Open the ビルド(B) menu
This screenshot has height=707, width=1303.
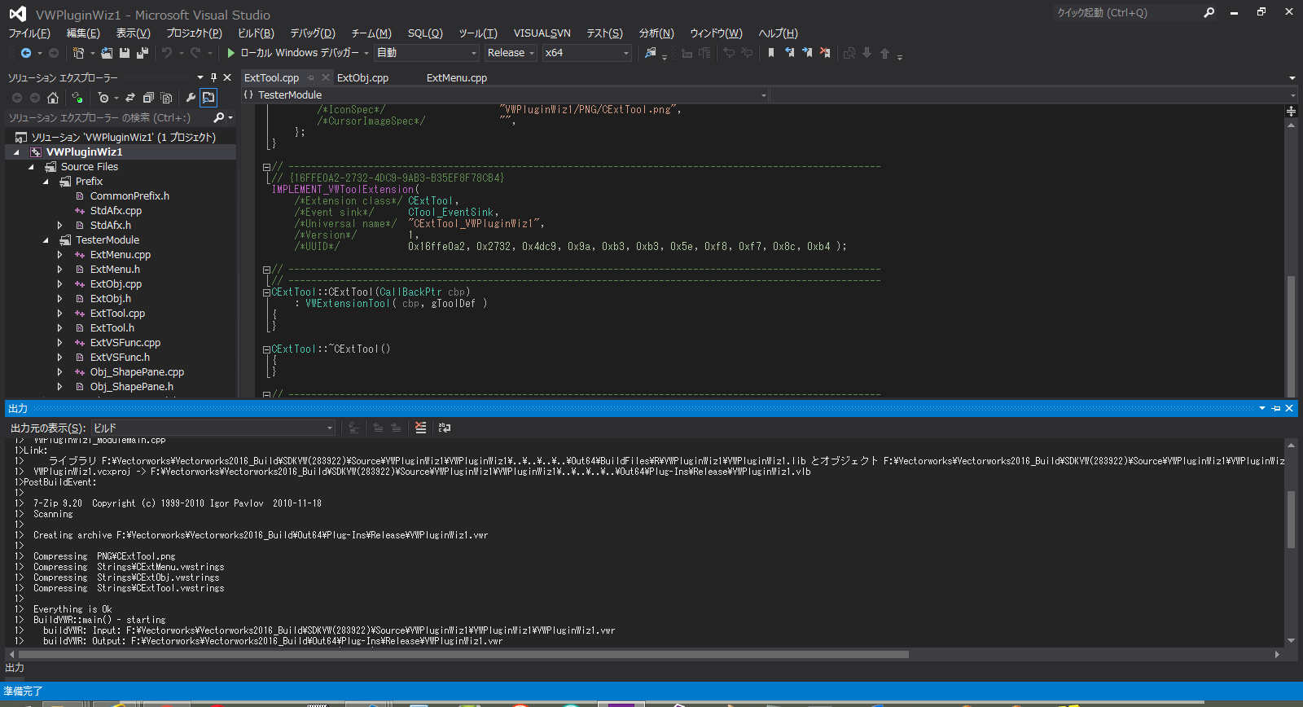tap(256, 33)
